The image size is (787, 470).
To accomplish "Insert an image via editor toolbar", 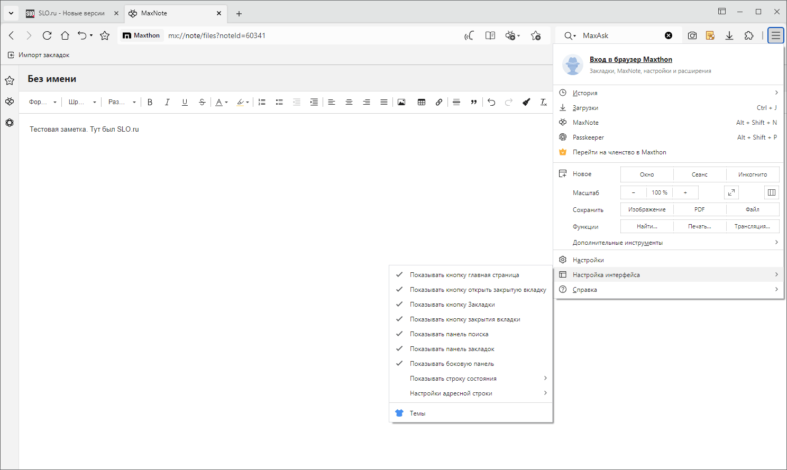I will click(401, 102).
